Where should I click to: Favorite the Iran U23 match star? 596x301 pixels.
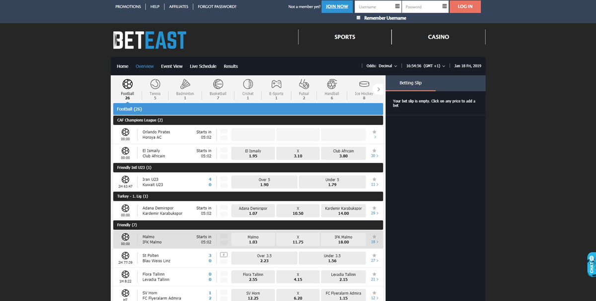(x=374, y=180)
